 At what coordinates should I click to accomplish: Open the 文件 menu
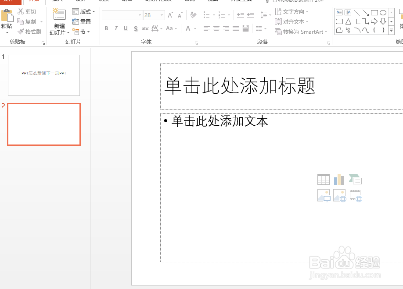coord(9,2)
